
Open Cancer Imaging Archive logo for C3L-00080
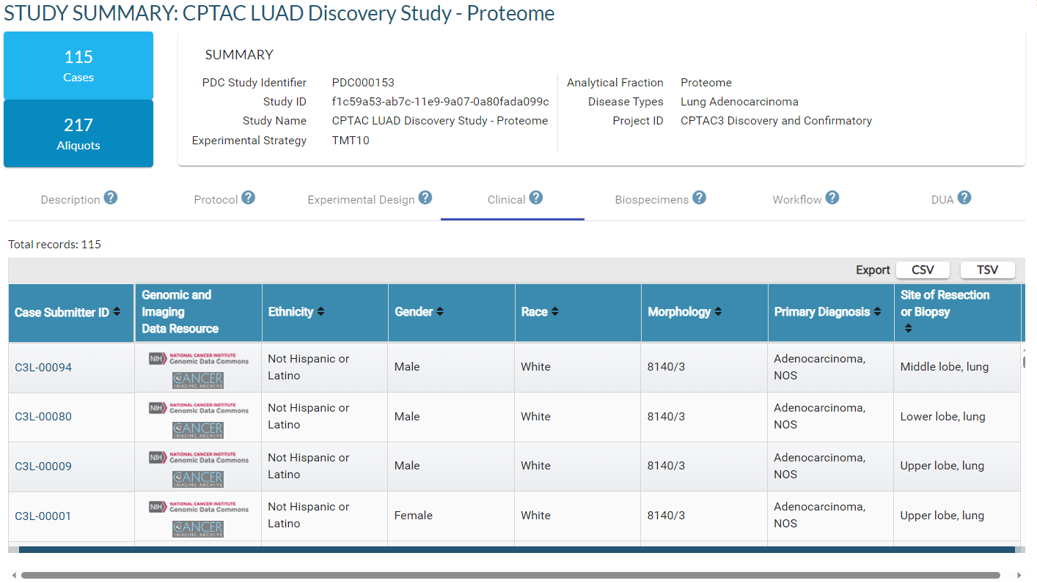click(198, 430)
